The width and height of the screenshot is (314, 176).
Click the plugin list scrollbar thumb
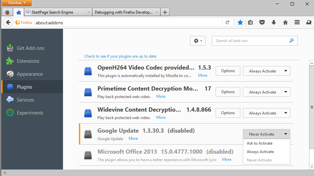coord(312,107)
